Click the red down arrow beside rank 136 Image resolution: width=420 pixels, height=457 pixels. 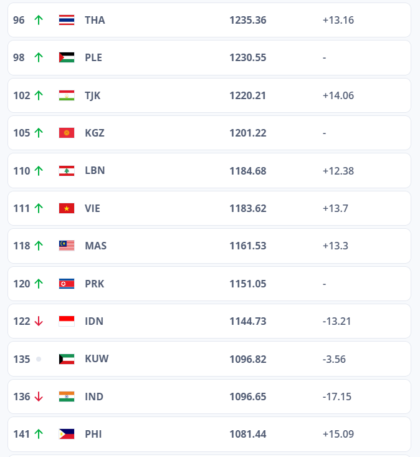(39, 397)
